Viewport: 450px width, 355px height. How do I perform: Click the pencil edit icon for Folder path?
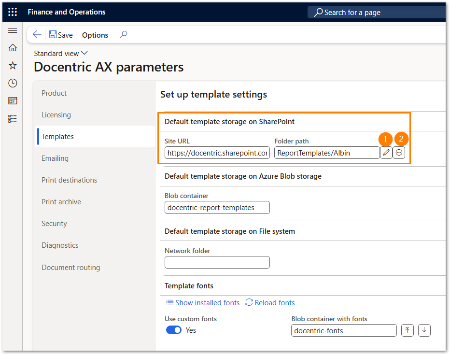[x=386, y=153]
